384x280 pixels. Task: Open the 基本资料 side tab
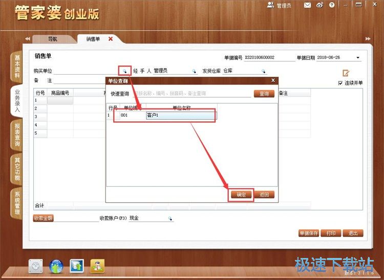pyautogui.click(x=17, y=67)
